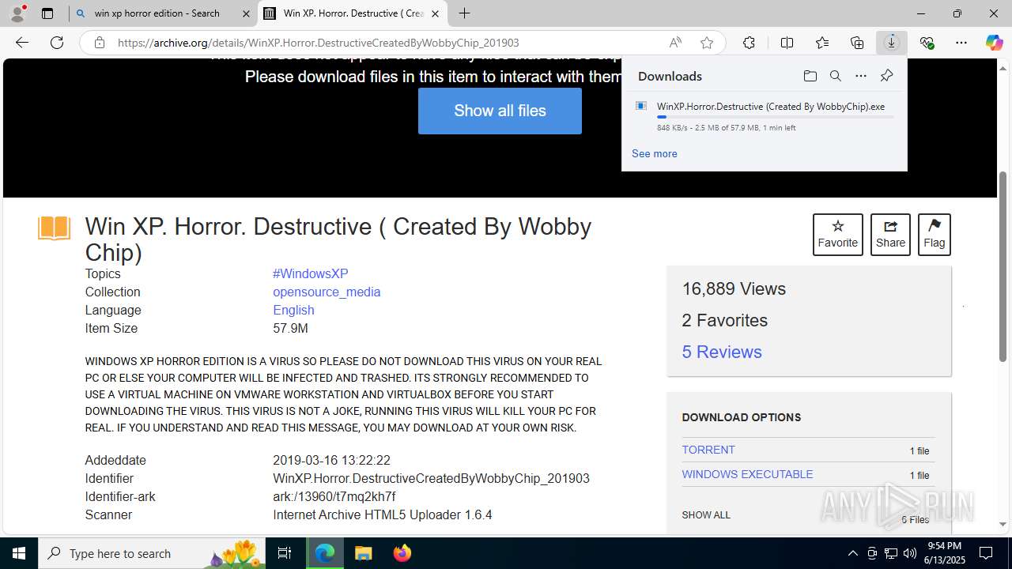1012x569 pixels.
Task: Open a new browser tab
Action: pos(465,13)
